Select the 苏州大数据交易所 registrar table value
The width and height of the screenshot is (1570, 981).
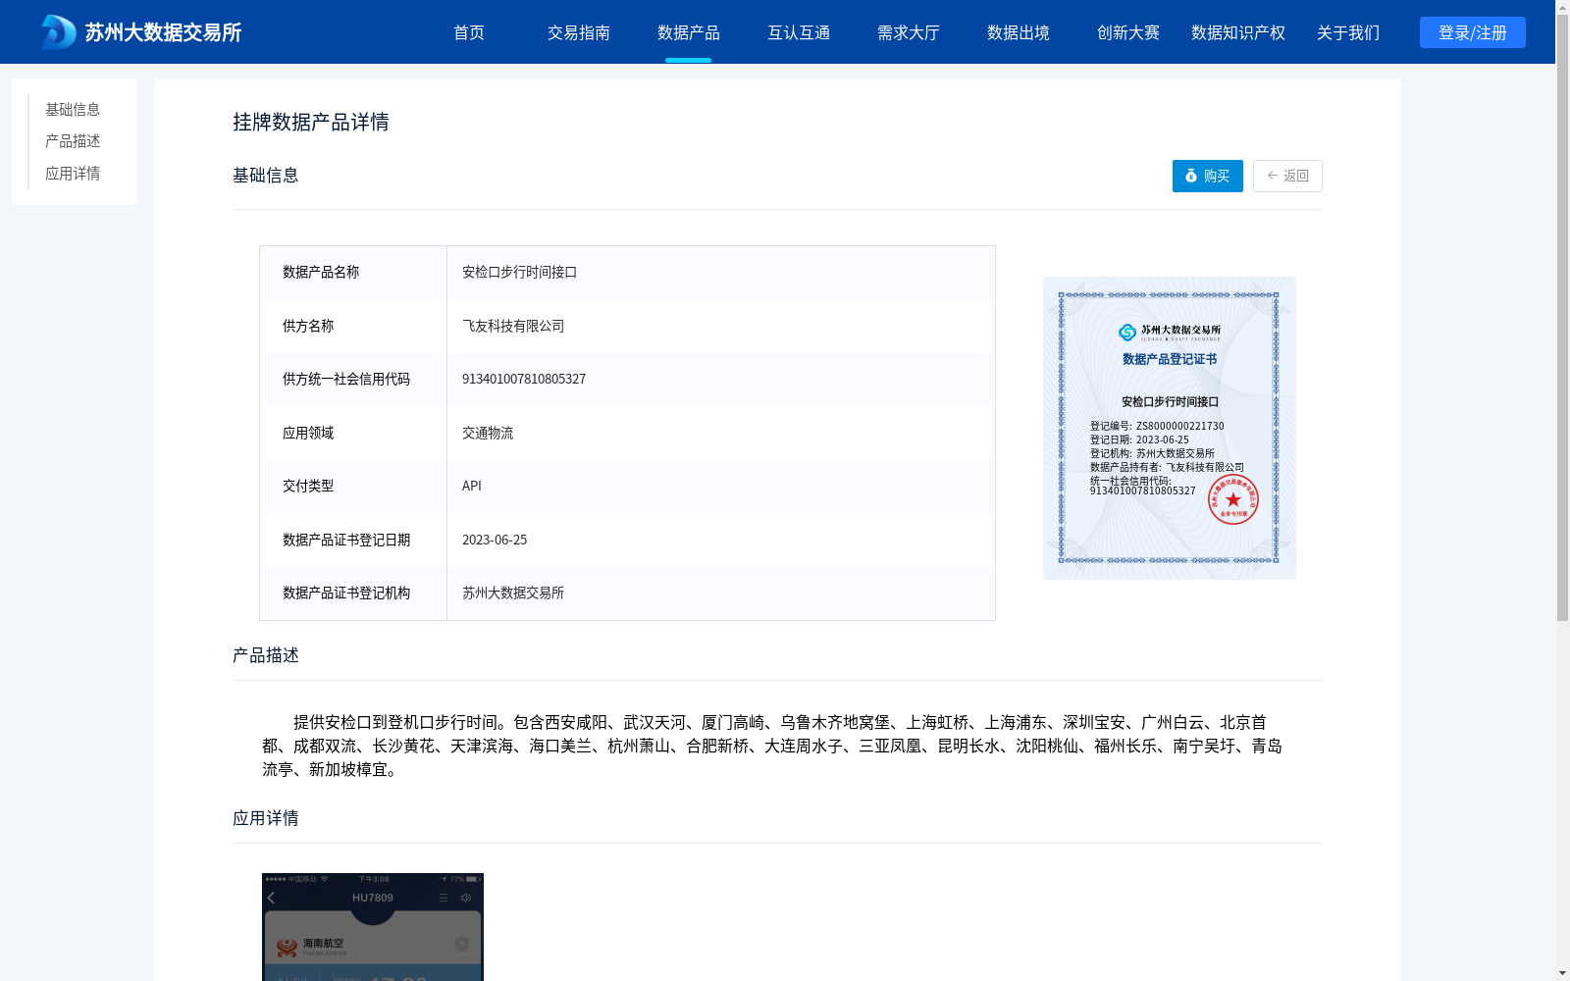pyautogui.click(x=513, y=593)
